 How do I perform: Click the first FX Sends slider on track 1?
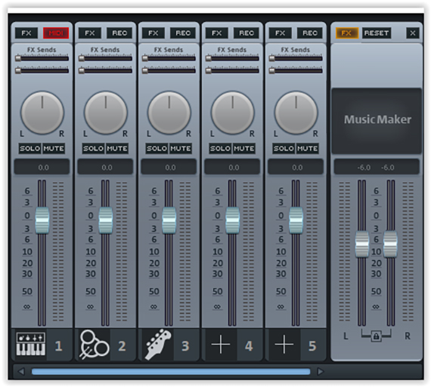[42, 58]
